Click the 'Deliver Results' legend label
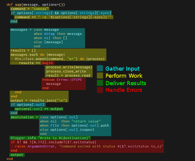The image size is (195, 161). pos(126,83)
